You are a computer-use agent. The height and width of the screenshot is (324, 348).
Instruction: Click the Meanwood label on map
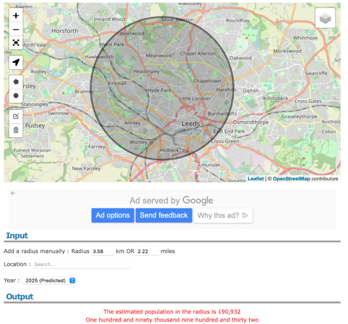tap(159, 55)
